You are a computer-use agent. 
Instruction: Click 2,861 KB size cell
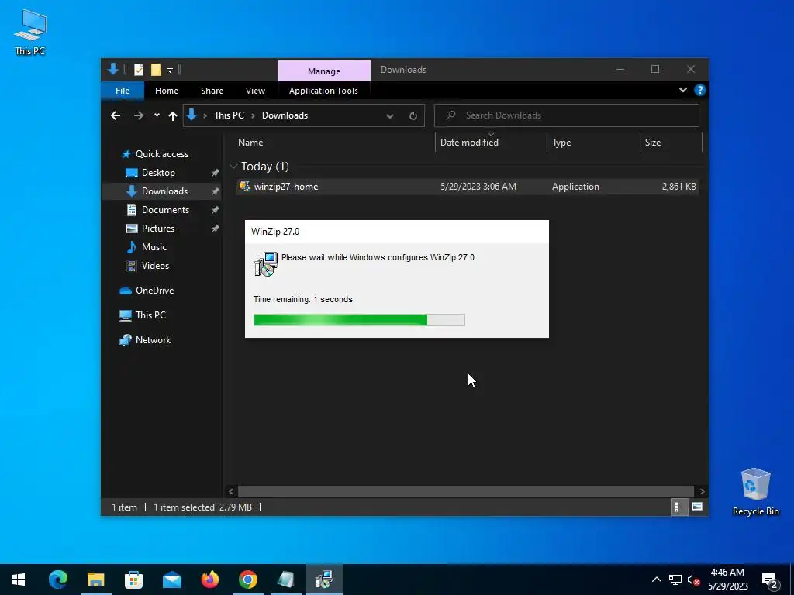[678, 186]
